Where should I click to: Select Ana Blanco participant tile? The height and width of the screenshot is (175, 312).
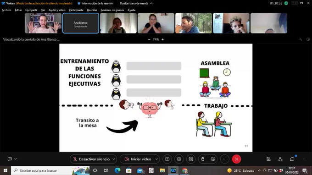[x=81, y=23]
